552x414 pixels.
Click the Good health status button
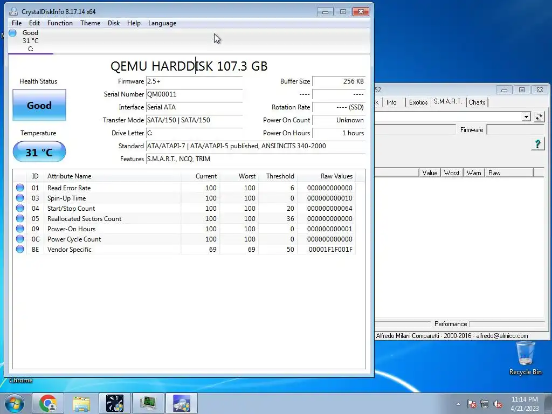tap(39, 105)
